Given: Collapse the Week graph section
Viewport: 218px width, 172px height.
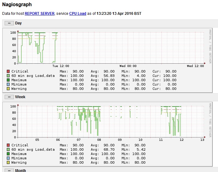Looking at the screenshot, I should point(9,97).
